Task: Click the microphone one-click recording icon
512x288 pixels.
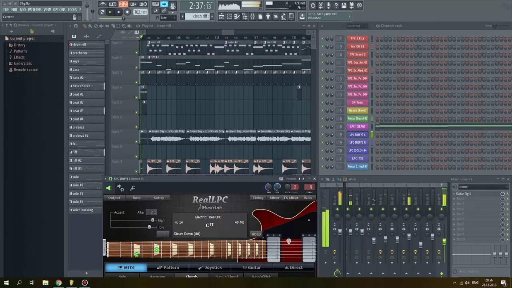Action: 328,6
